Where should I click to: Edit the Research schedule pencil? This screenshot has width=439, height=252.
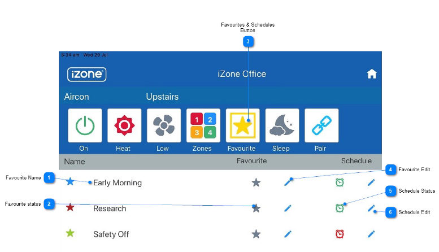[x=371, y=208]
